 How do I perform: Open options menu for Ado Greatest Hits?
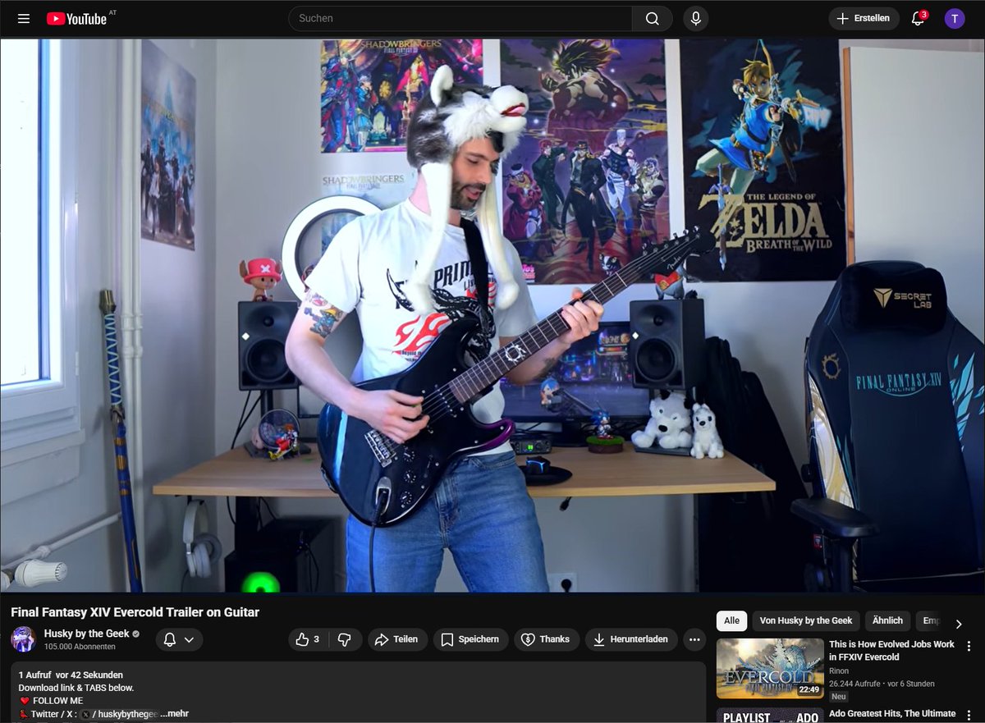coord(969,716)
